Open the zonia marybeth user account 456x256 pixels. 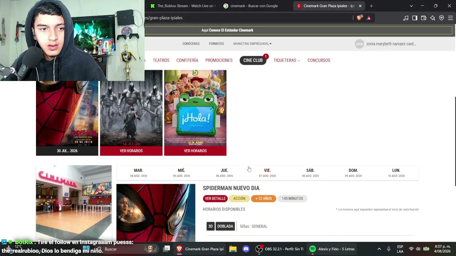(391, 44)
